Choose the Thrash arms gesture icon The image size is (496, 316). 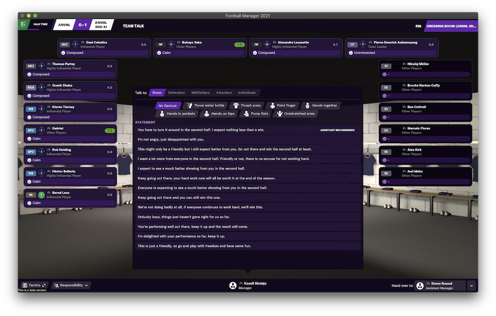[236, 106]
